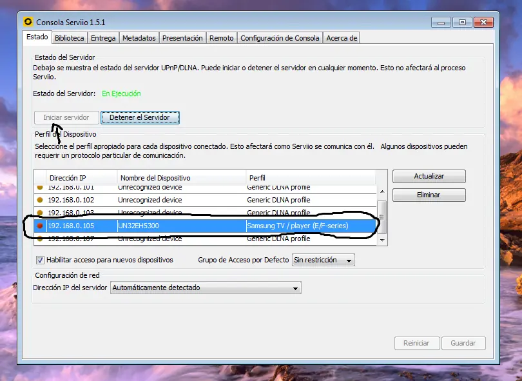
Task: Click the device list scrollbar thumb
Action: click(x=382, y=217)
